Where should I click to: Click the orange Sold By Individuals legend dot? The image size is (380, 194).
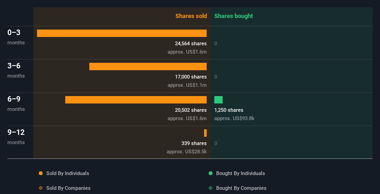(x=41, y=173)
